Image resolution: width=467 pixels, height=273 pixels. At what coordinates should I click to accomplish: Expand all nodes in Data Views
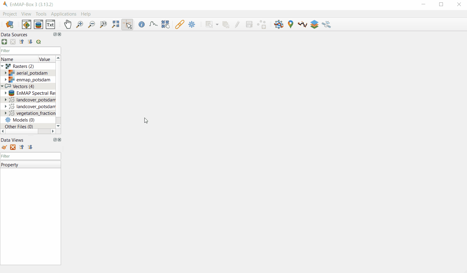30,147
